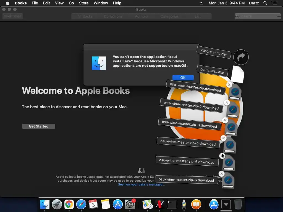The height and width of the screenshot is (212, 283).
Task: Switch to Collections tab
Action: coord(113,16)
